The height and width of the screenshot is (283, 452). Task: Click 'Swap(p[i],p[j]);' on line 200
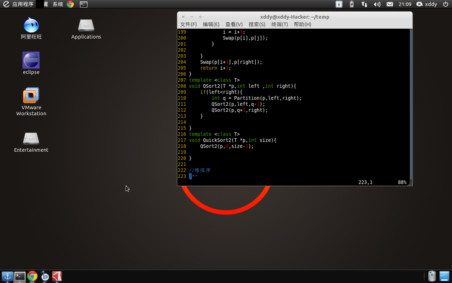pyautogui.click(x=245, y=38)
